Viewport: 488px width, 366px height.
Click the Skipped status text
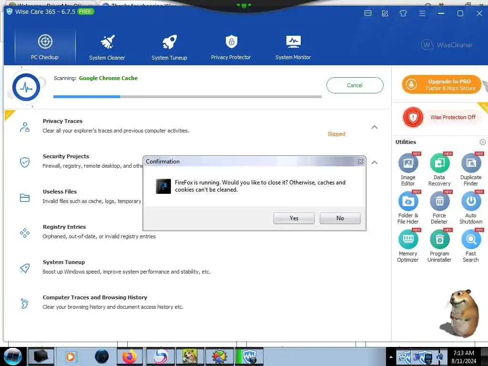[x=336, y=134]
